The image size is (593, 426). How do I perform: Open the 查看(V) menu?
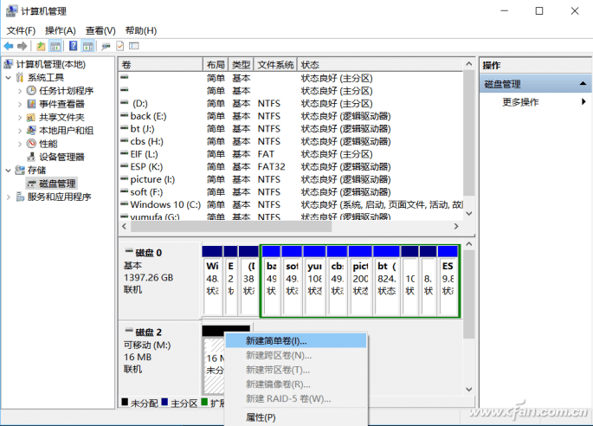pyautogui.click(x=100, y=30)
